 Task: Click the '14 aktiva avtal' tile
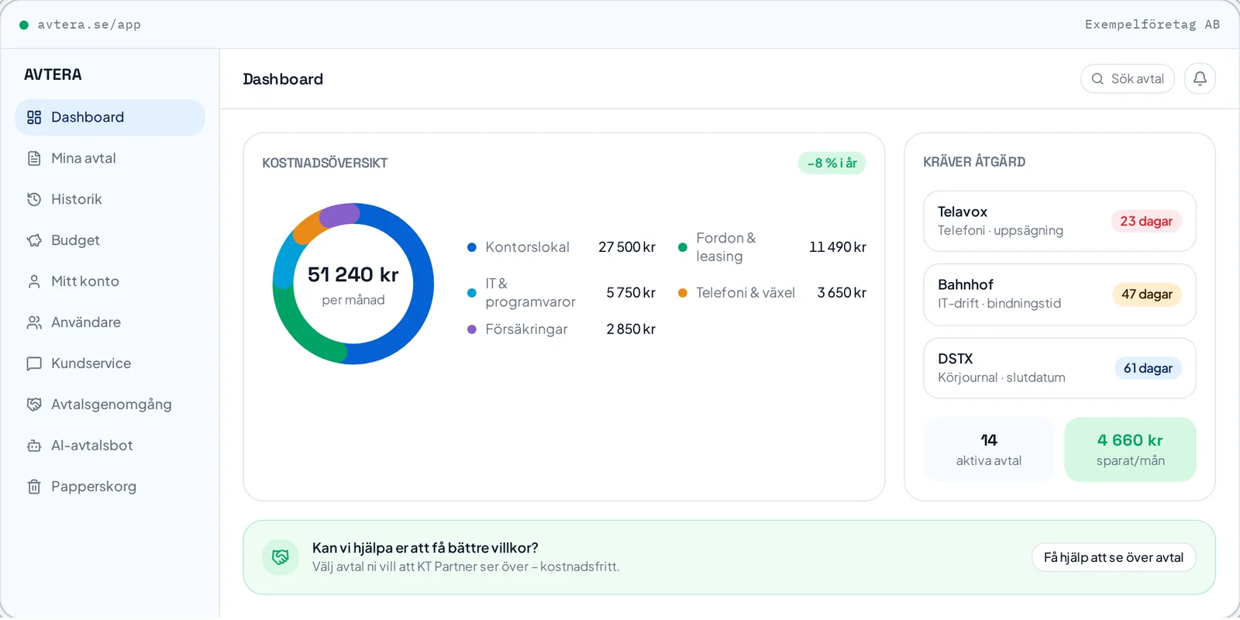point(989,449)
